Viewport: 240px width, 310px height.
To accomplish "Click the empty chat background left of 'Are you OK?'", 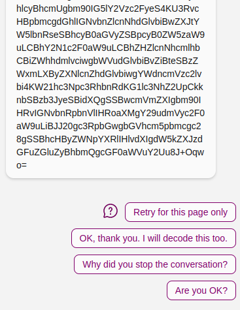I will point(83,290).
